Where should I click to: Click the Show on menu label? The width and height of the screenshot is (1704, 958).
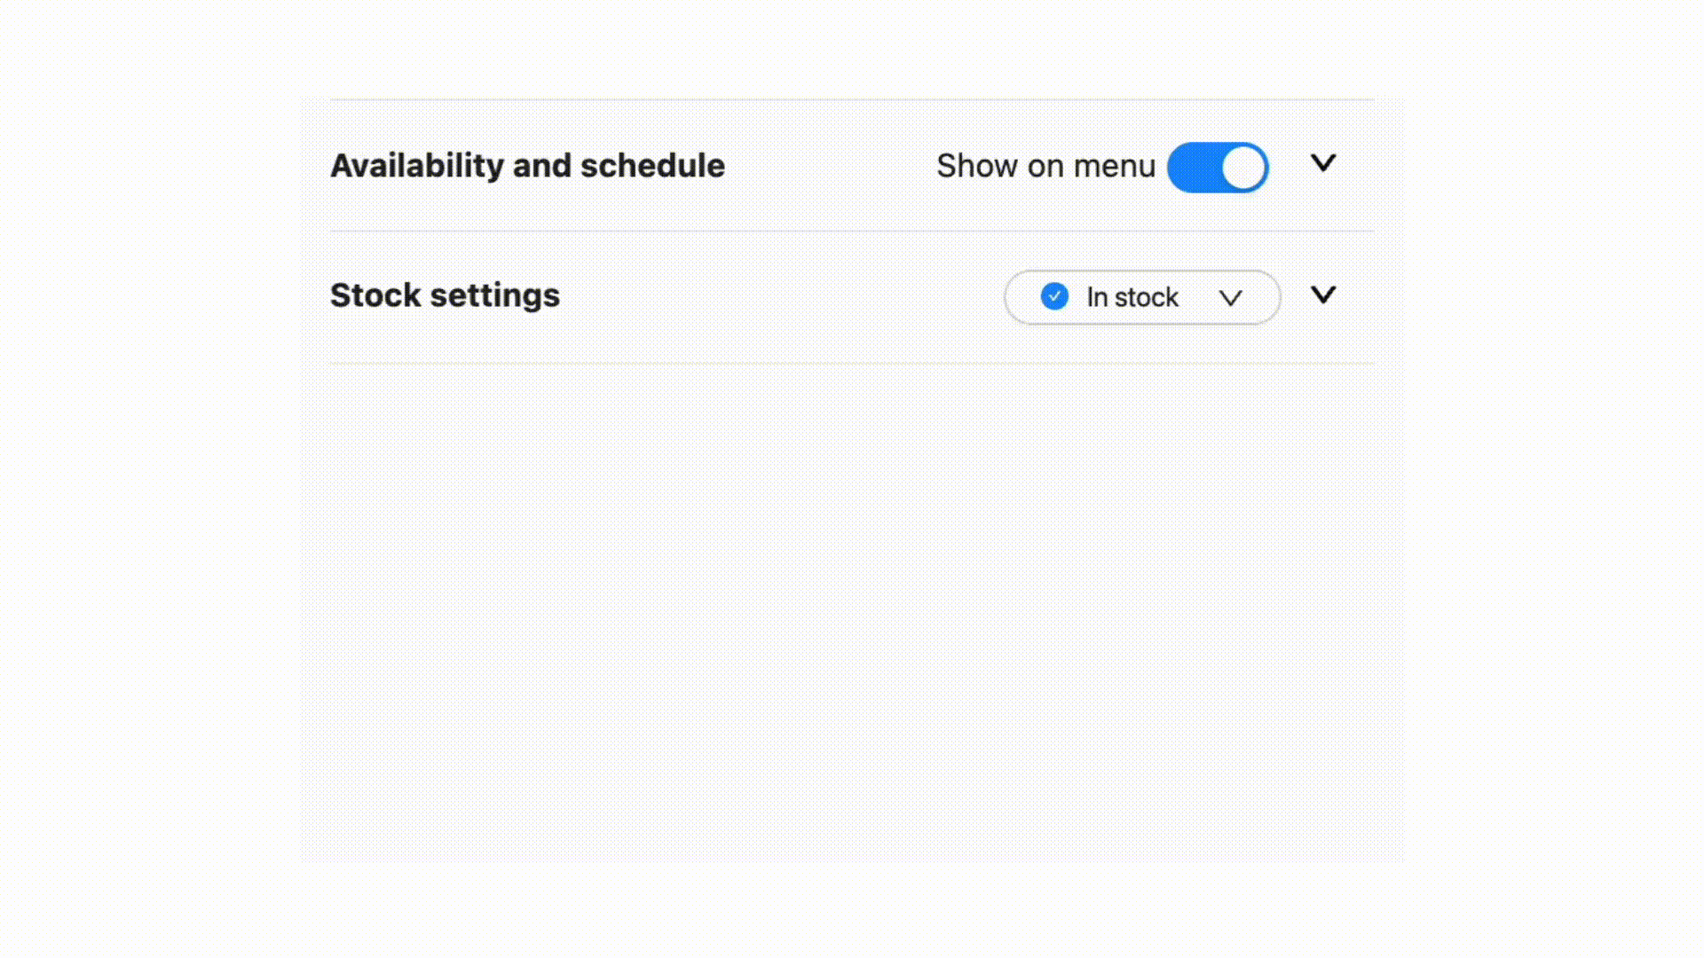[1045, 166]
